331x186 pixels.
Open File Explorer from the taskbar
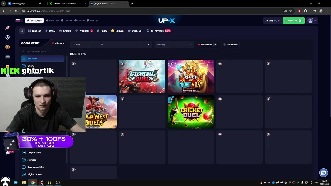(24, 183)
